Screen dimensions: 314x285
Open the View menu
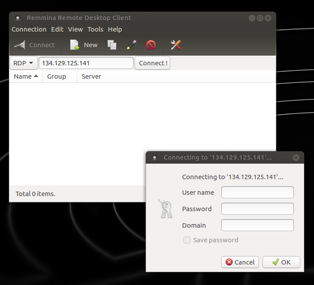pyautogui.click(x=76, y=29)
